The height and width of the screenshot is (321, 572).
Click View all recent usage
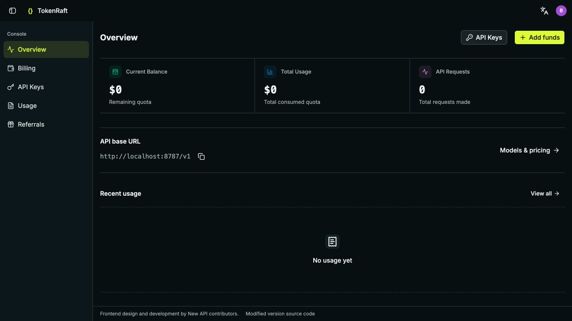coord(545,193)
